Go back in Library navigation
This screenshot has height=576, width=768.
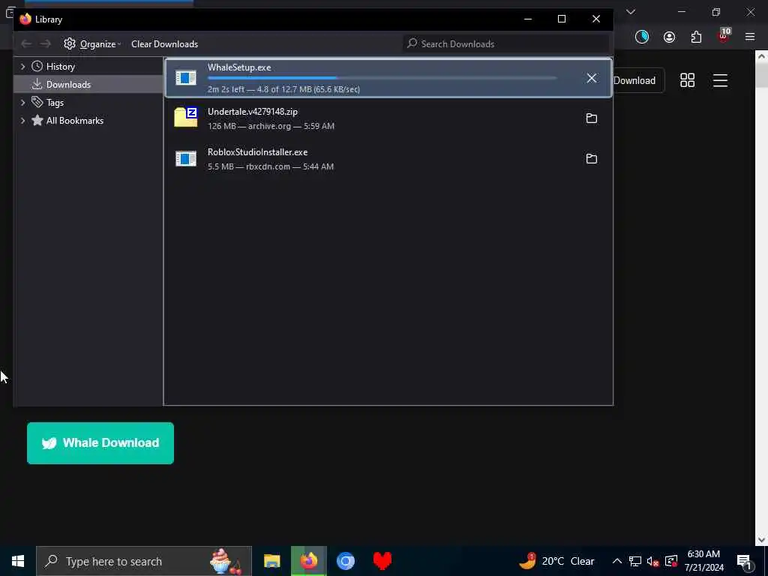26,44
